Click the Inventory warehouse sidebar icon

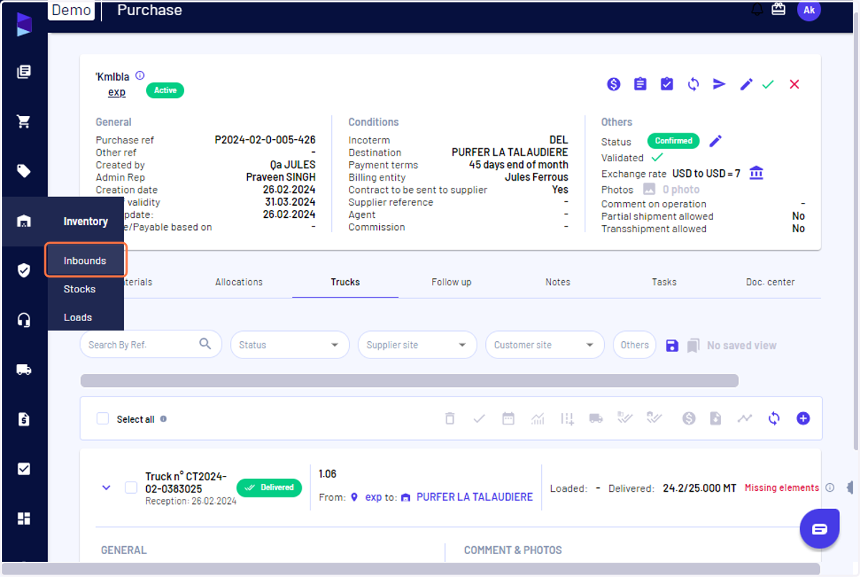click(24, 221)
